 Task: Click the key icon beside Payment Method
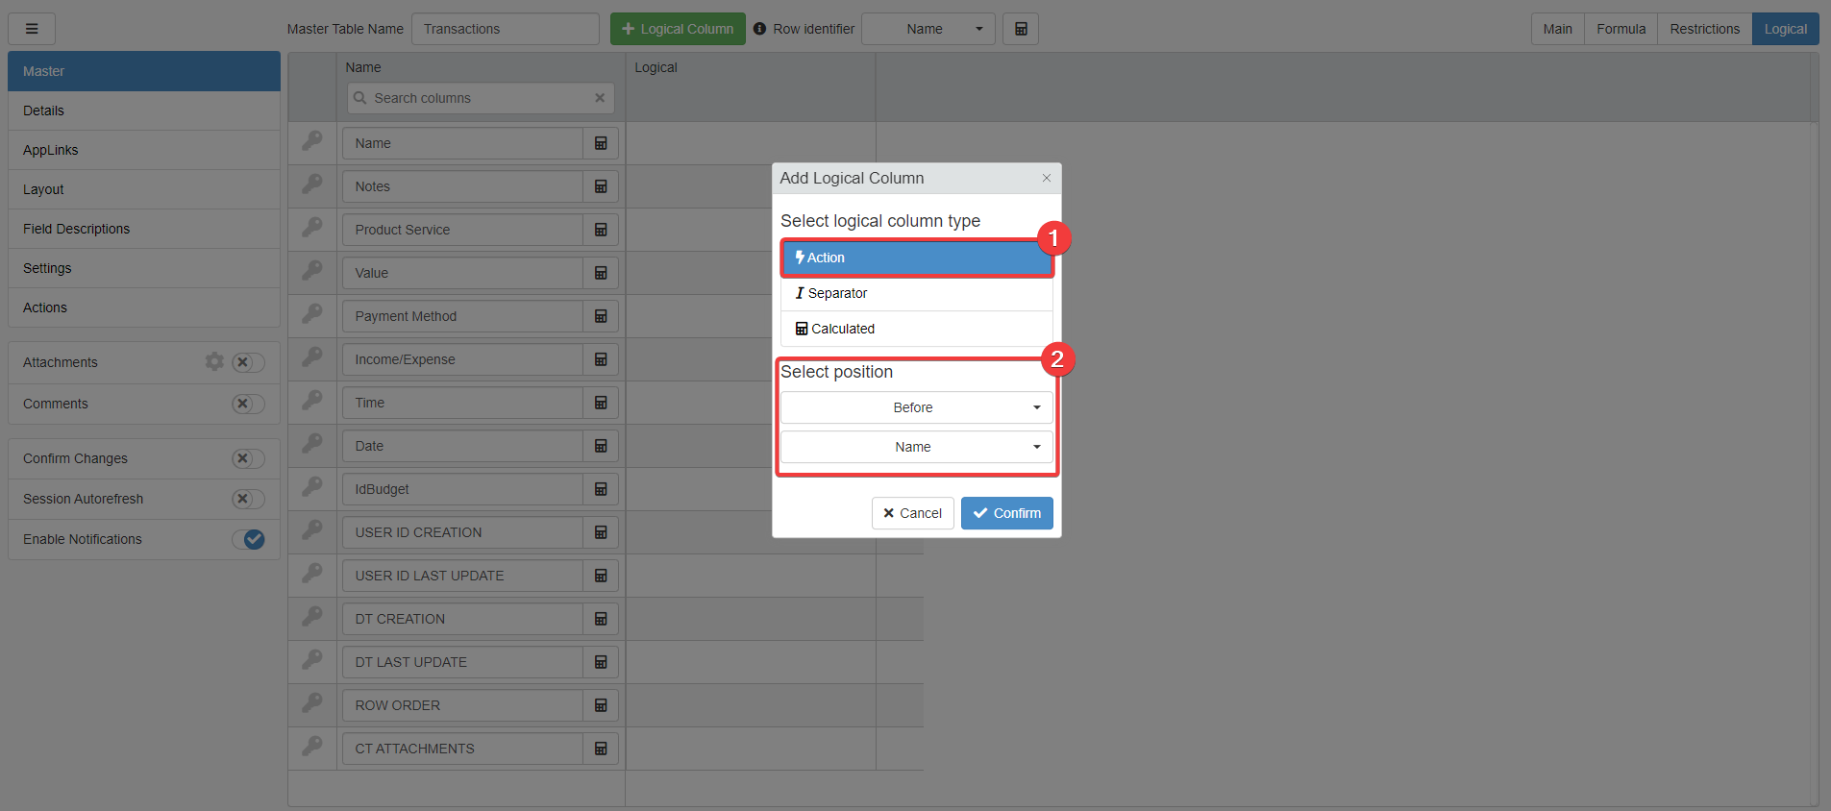(312, 314)
